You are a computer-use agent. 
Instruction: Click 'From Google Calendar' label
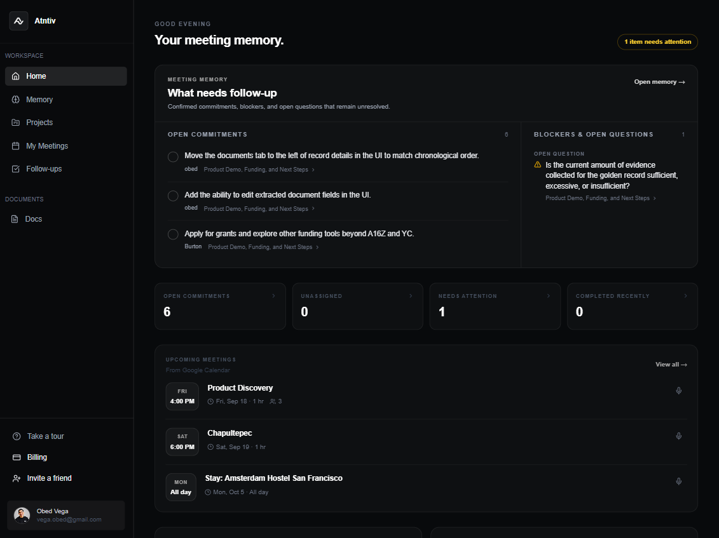(x=198, y=370)
